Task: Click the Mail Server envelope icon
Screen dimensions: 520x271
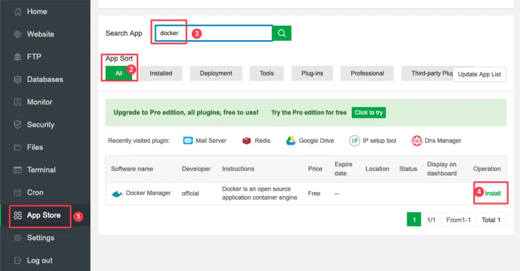Action: click(188, 140)
